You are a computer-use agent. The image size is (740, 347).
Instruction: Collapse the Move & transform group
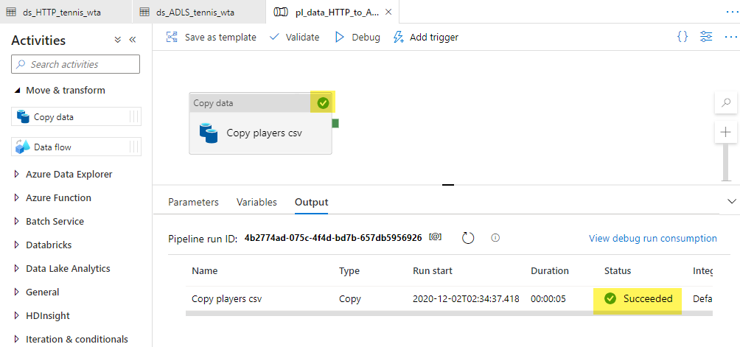point(17,91)
